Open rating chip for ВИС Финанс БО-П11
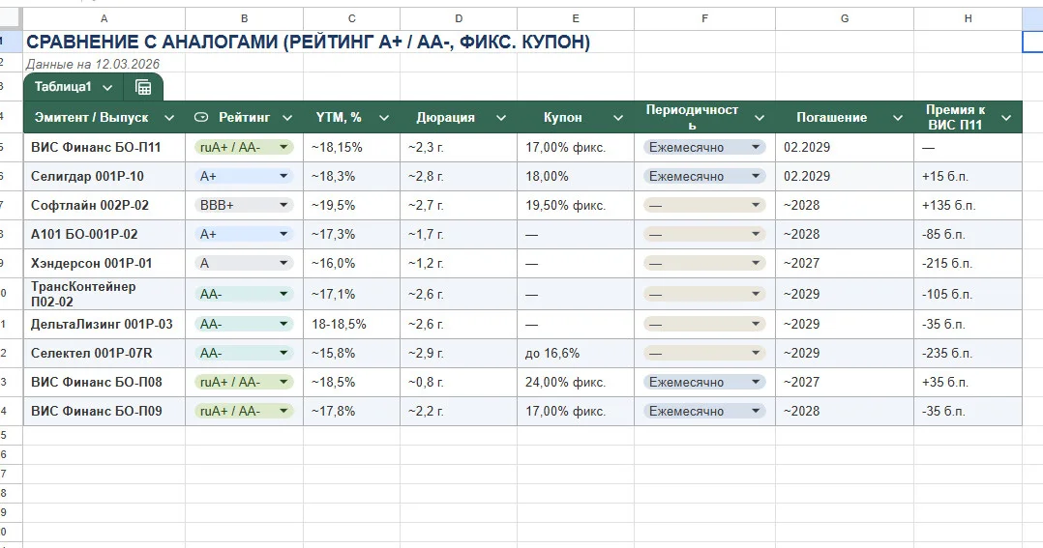Screen dimensions: 1043x548 click(x=244, y=148)
